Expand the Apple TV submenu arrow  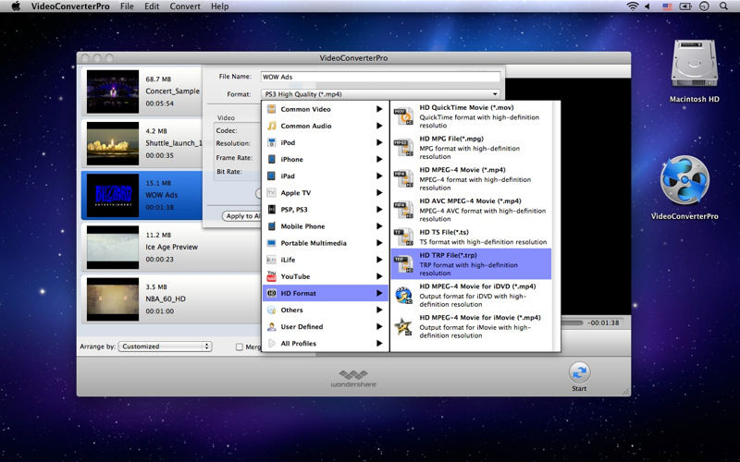coord(379,193)
